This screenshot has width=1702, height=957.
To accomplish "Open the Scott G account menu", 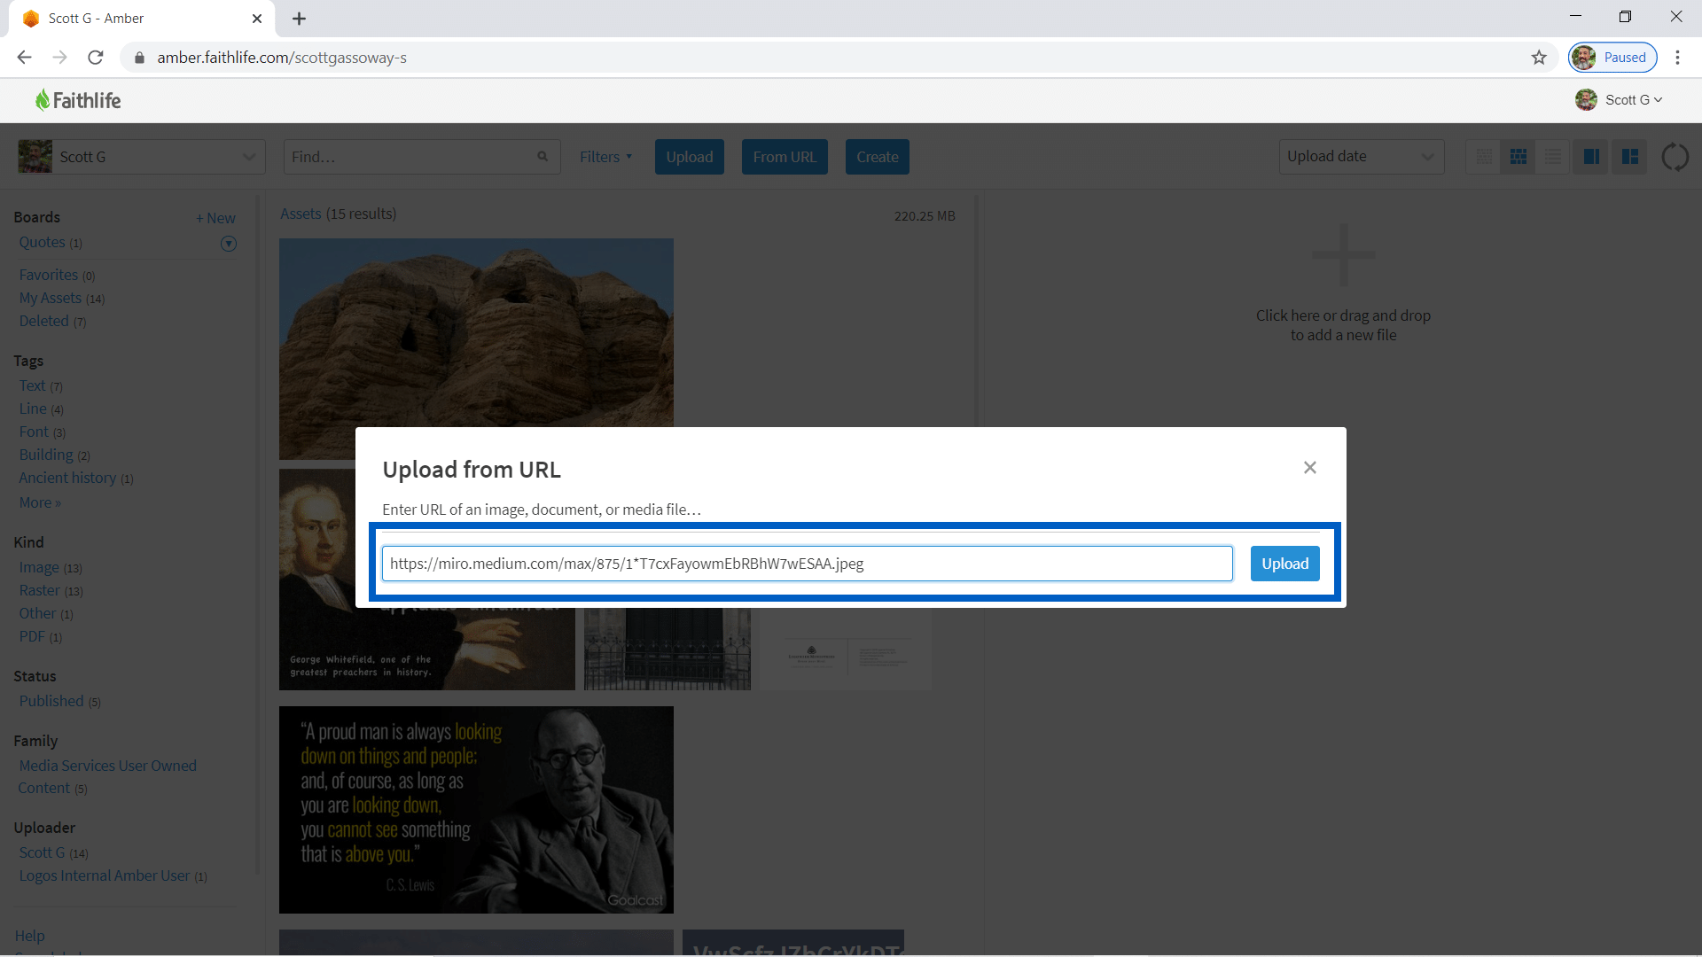I will tap(1619, 100).
